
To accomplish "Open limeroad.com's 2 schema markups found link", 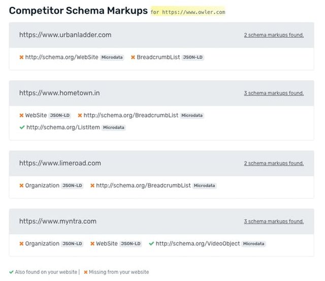I will coord(274,163).
